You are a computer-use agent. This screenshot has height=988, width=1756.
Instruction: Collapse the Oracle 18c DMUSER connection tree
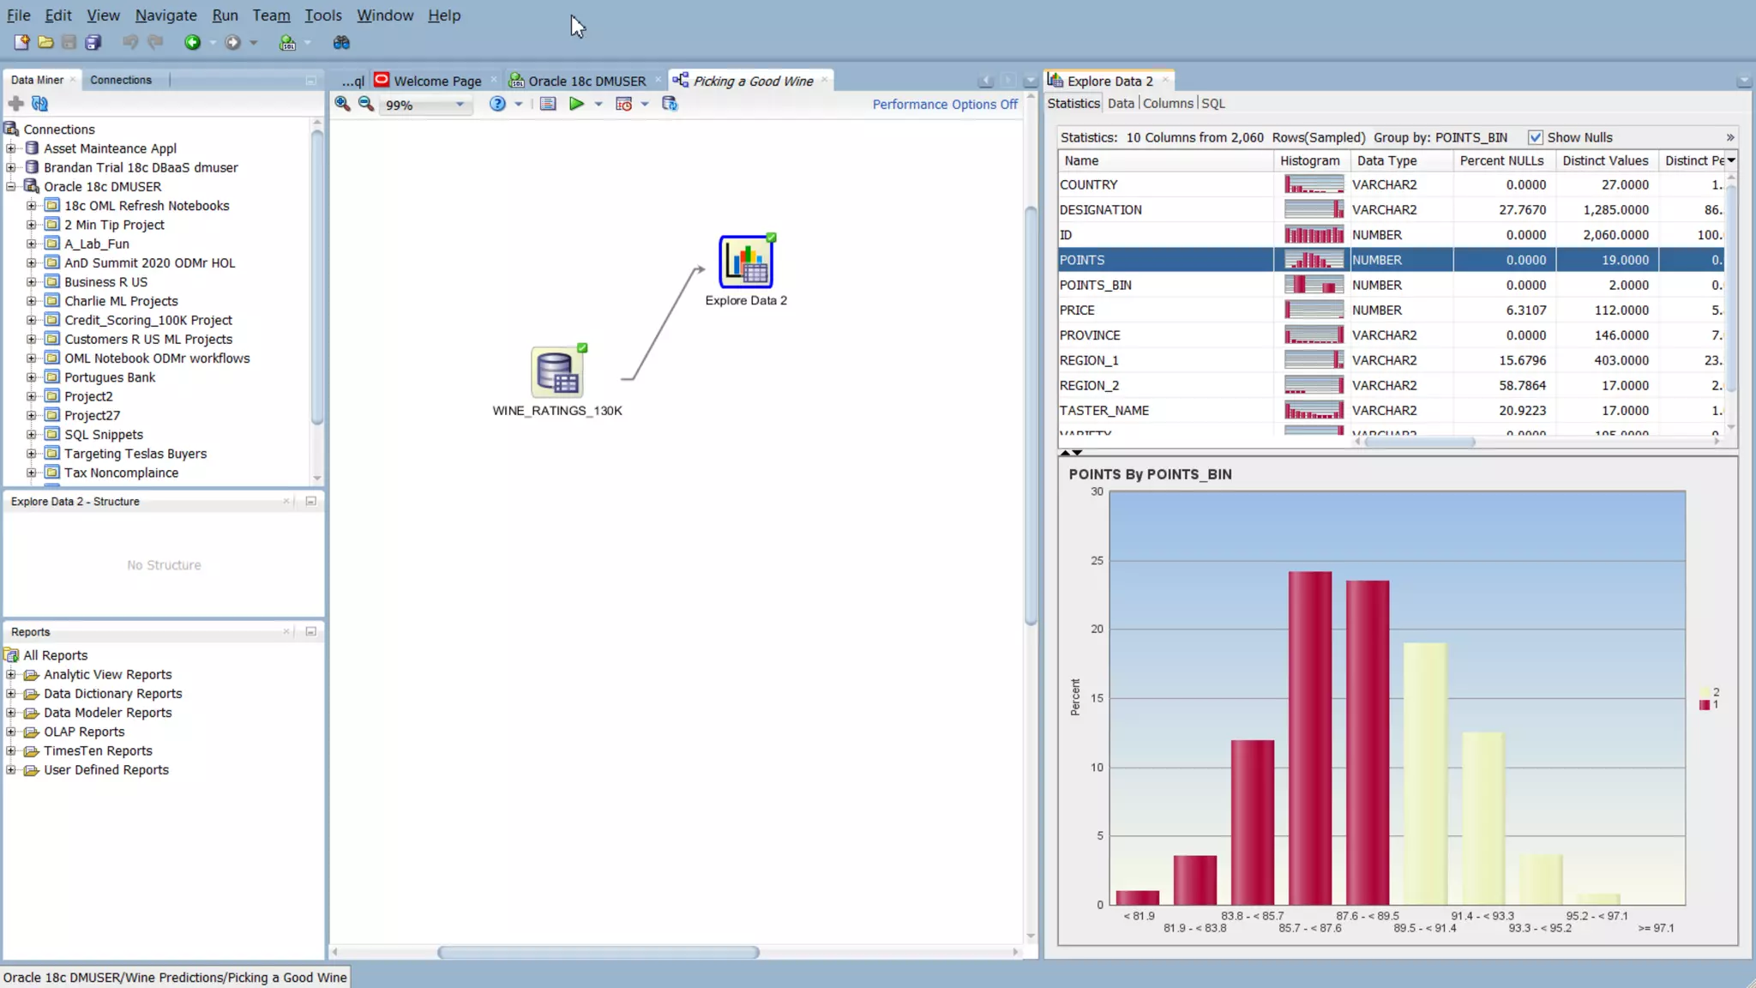pos(11,186)
